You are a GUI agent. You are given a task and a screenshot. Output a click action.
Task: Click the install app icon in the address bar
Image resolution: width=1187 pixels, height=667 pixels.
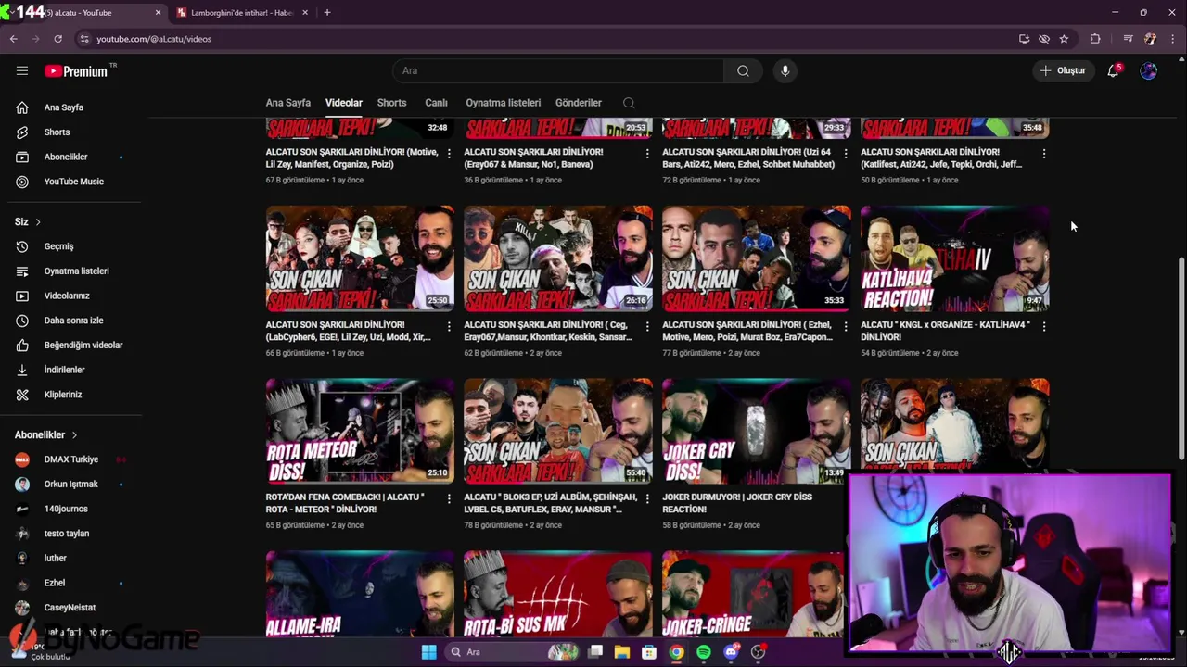1024,39
